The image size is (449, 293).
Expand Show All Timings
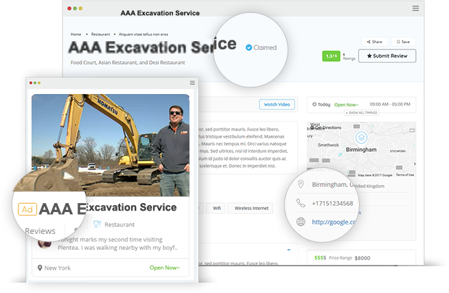tap(361, 113)
